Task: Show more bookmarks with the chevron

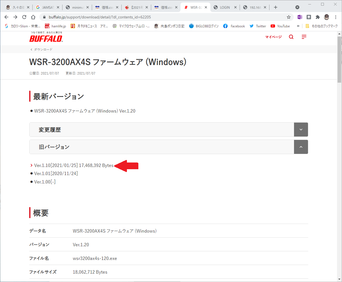Action: pyautogui.click(x=298, y=26)
